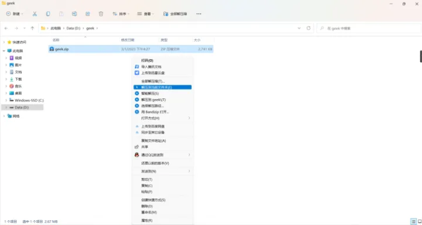Select 桌面 (Desktop) in the sidebar
Screen dimensions: 422x225
click(18, 93)
